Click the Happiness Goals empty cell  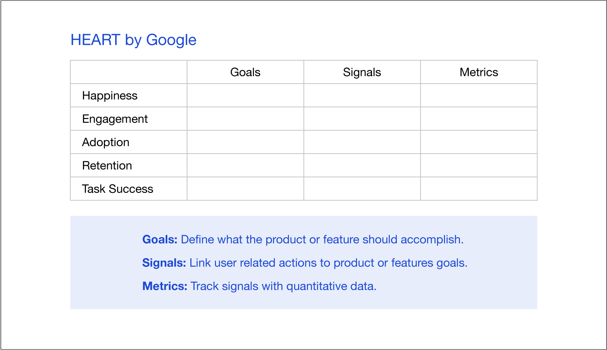[x=246, y=95]
